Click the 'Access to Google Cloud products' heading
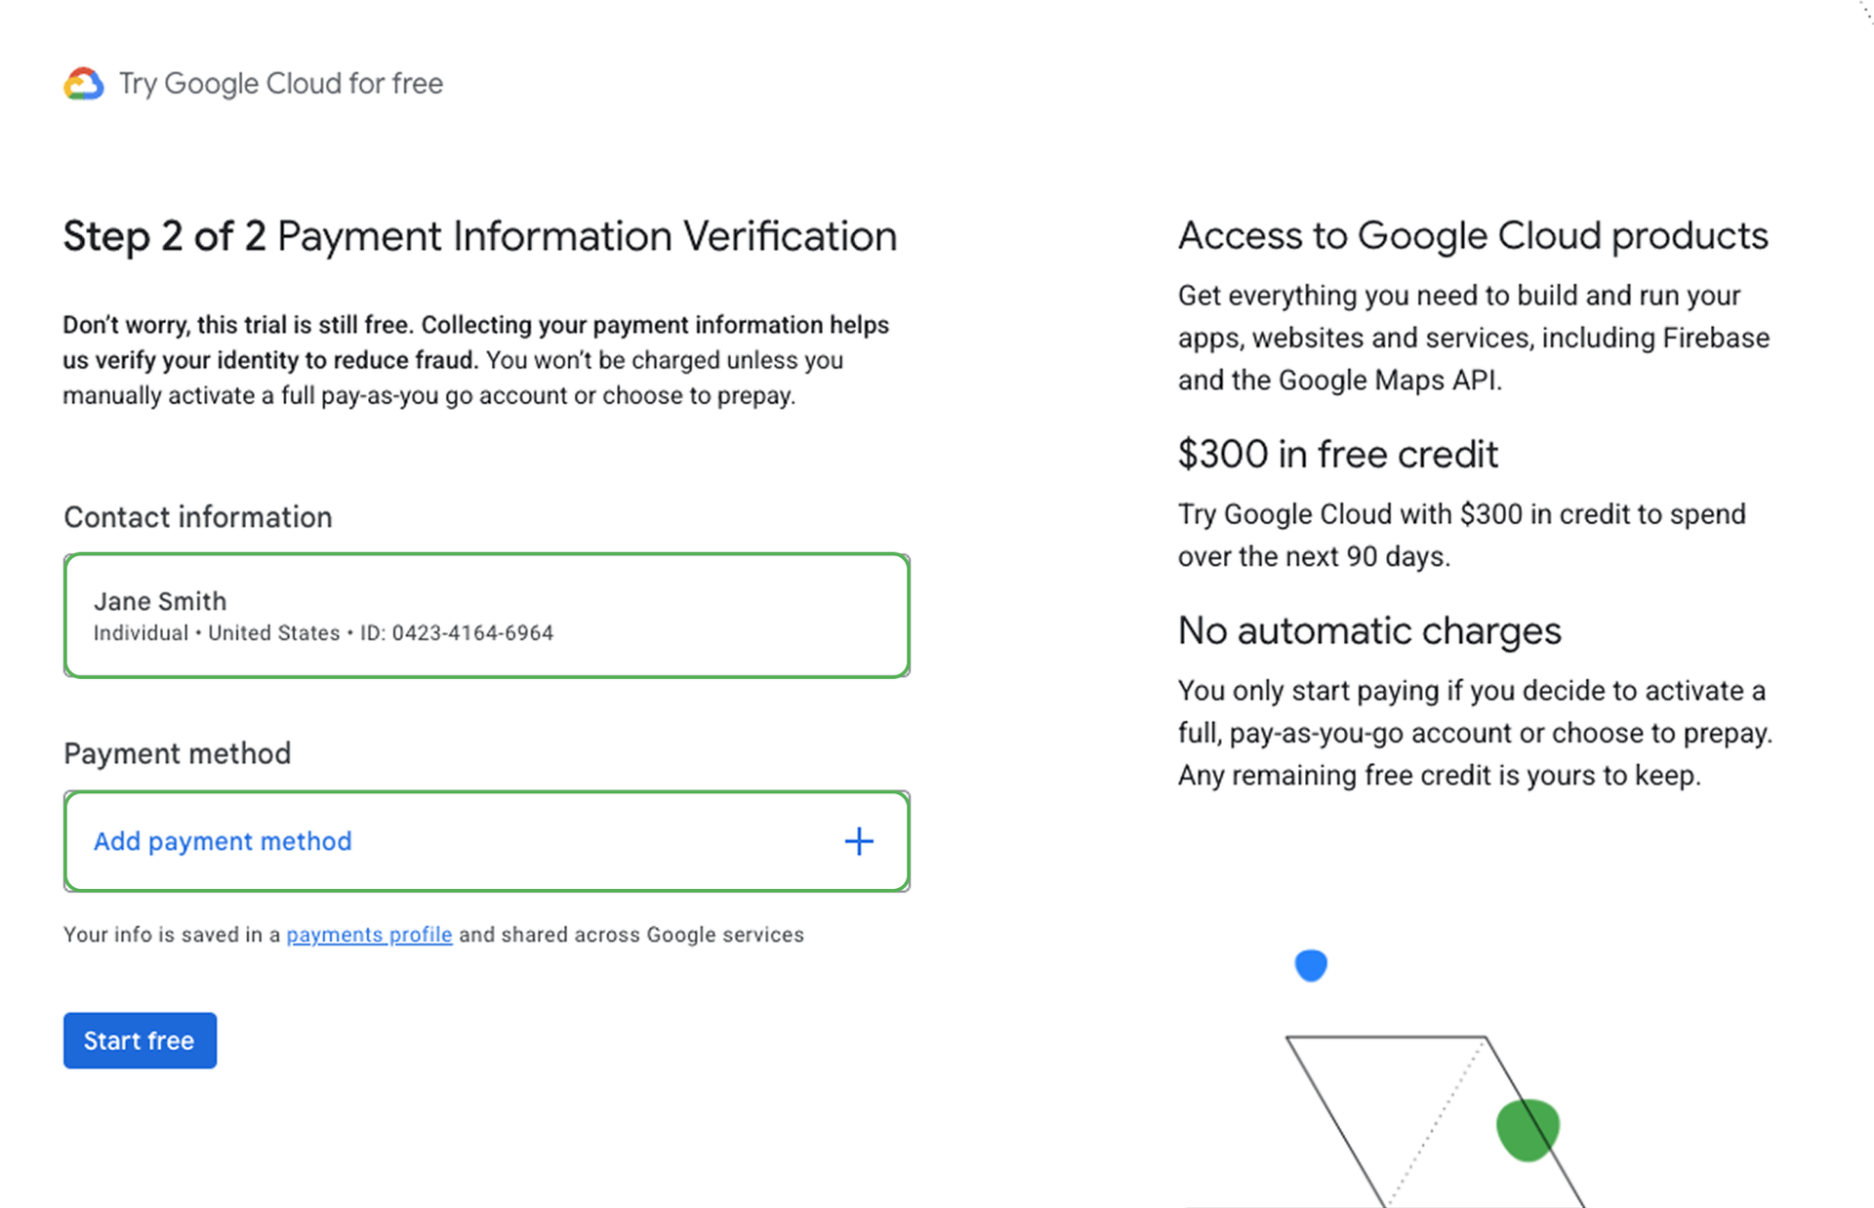Image resolution: width=1874 pixels, height=1208 pixels. [1473, 236]
